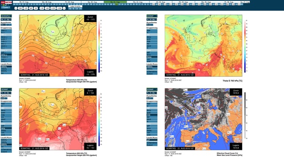Open ECMWF model dropdown of Cloud Cover panel
284x159 pixels.
click(152, 89)
